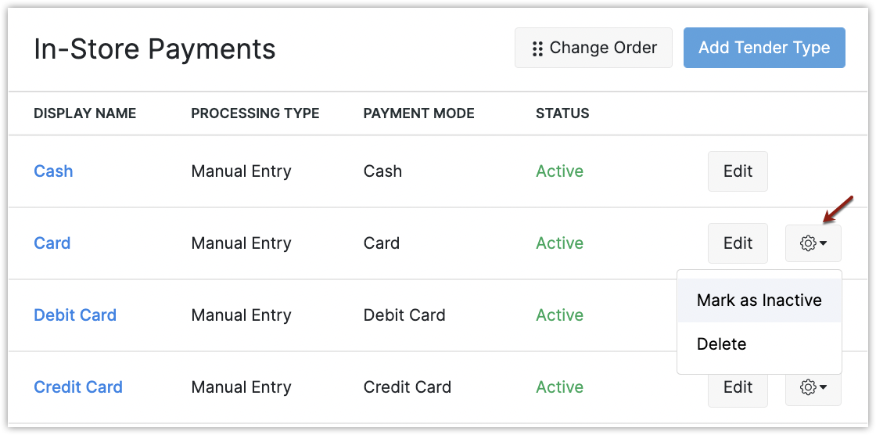This screenshot has width=876, height=435.
Task: Edit the Credit Card tender type
Action: pos(738,387)
